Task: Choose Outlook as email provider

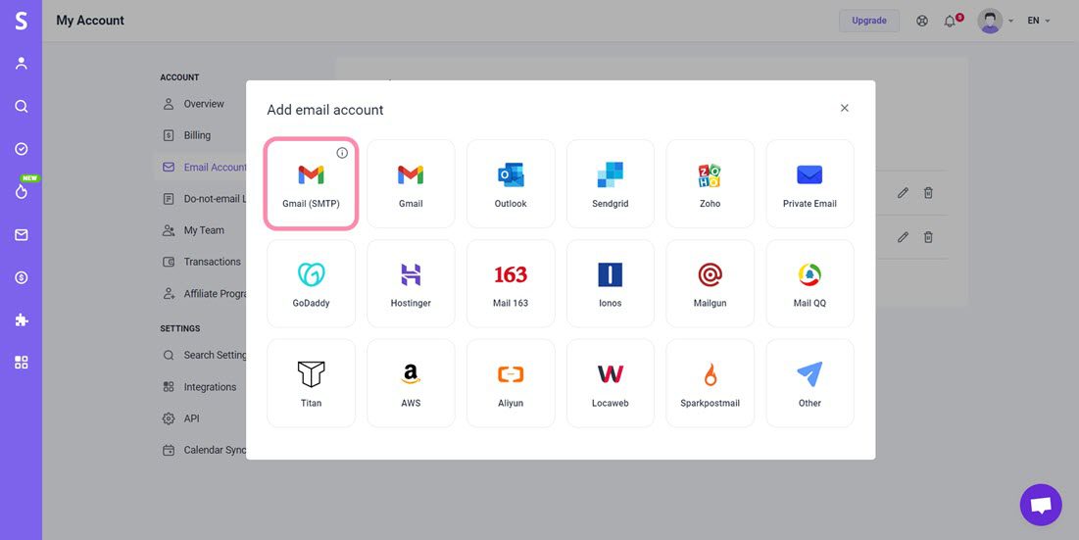Action: (511, 184)
